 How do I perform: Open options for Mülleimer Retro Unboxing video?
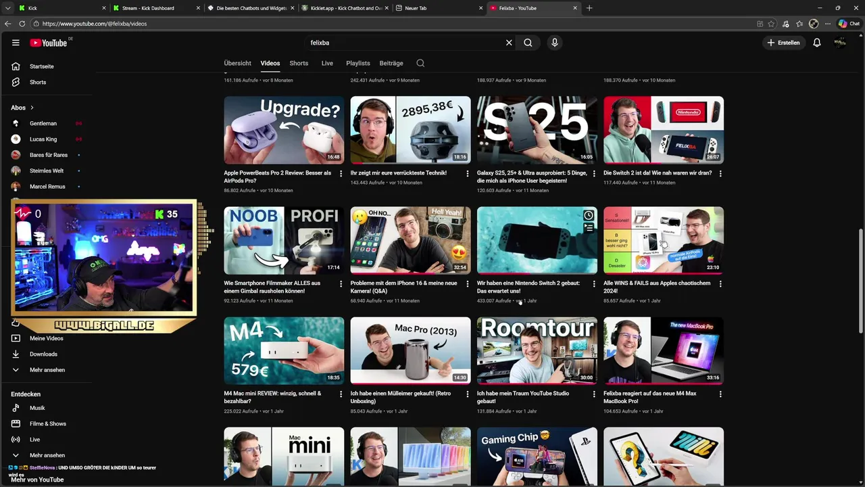click(x=467, y=394)
